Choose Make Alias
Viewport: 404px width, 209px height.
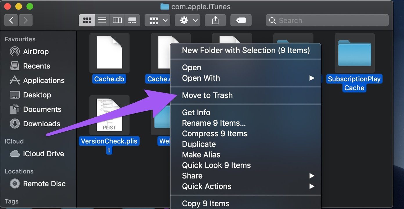(x=246, y=155)
